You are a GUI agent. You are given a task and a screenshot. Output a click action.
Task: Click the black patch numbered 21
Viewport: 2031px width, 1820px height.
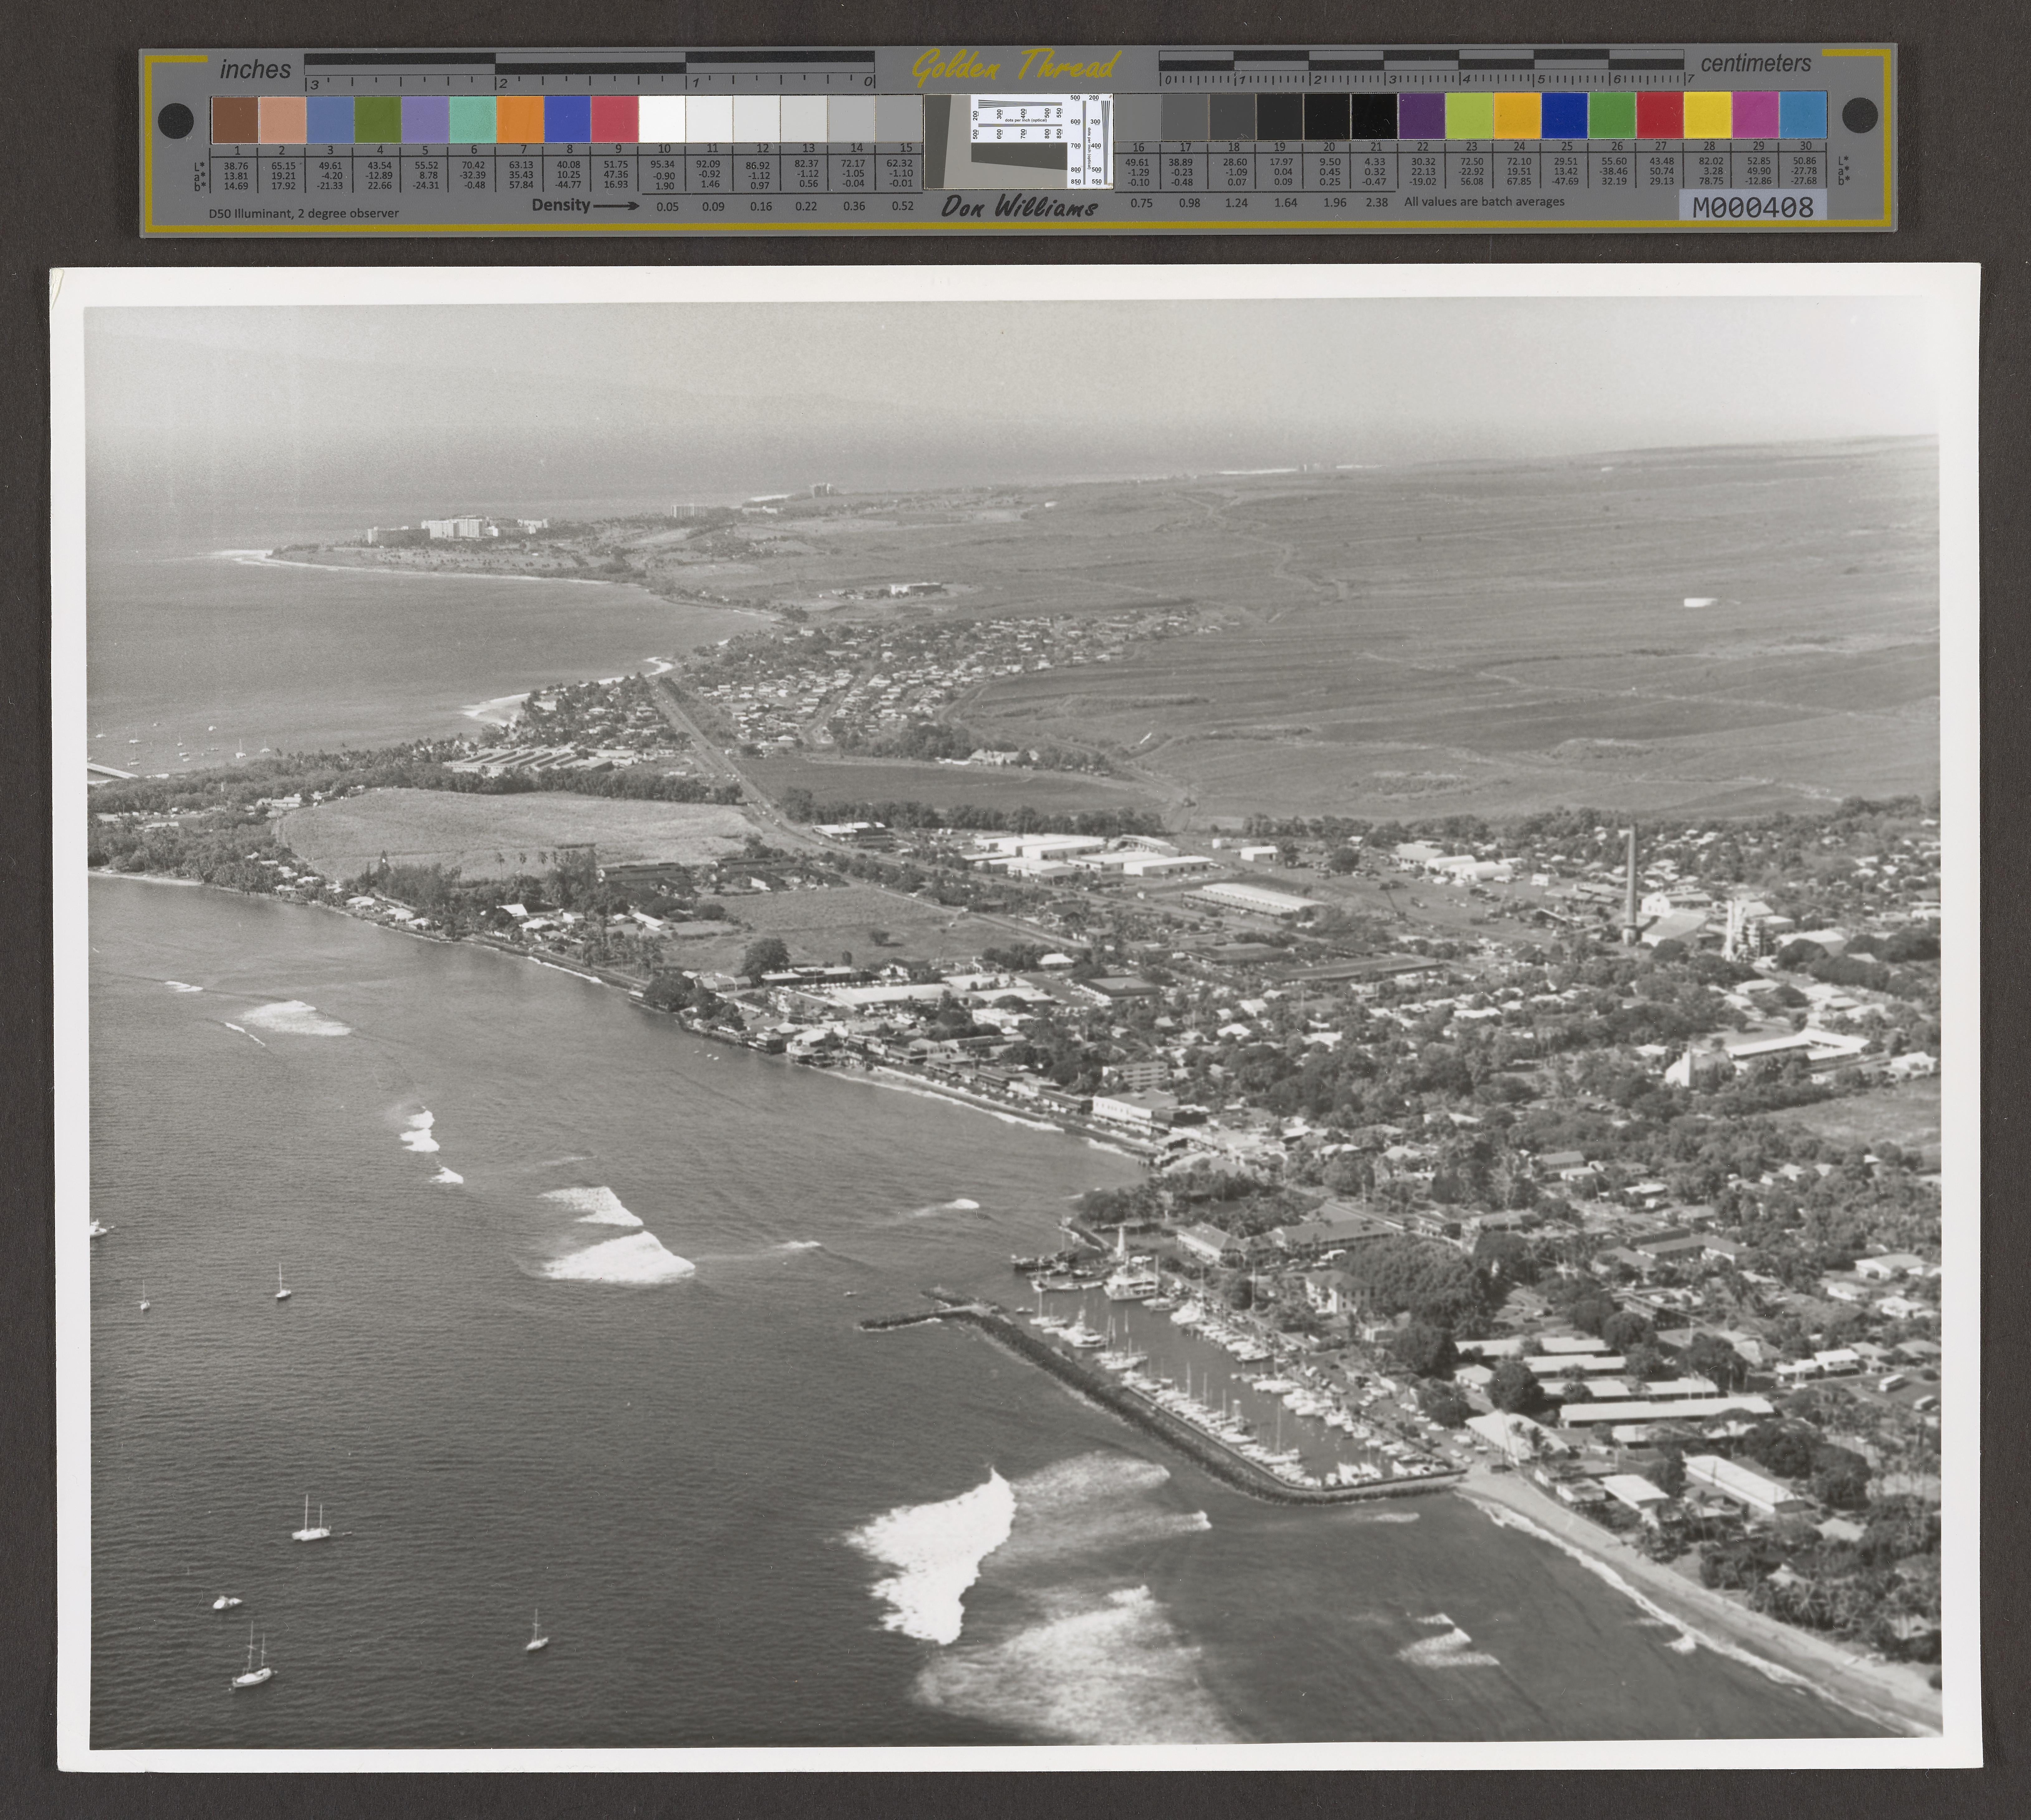[x=1374, y=116]
